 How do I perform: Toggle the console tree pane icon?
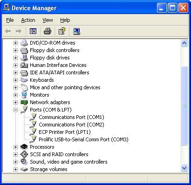point(33,31)
